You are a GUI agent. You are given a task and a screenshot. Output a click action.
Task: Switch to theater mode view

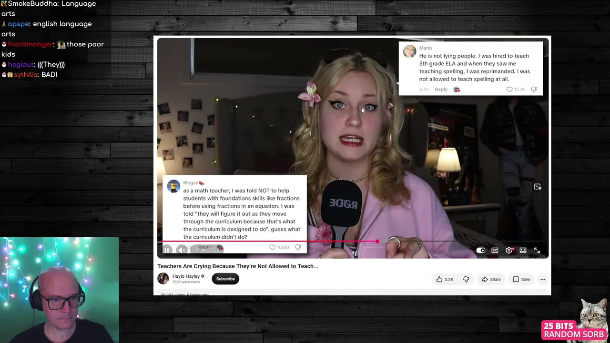(x=523, y=251)
